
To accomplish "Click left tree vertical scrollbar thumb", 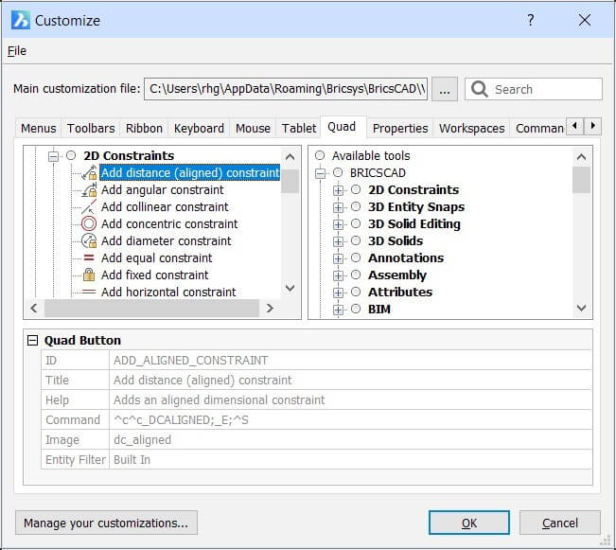I will (290, 181).
